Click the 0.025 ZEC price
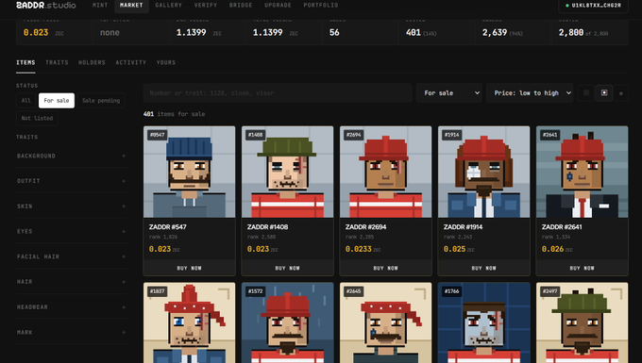Viewport: 642px width, 363px height. click(x=459, y=249)
